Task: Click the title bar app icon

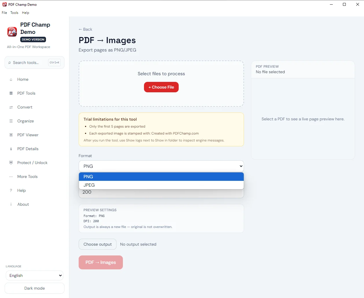Action: [4, 4]
